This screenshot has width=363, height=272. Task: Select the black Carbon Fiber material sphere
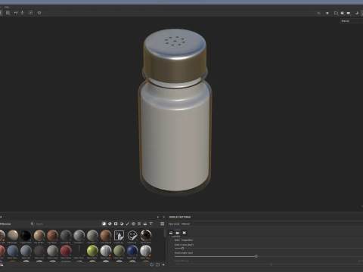click(26, 236)
